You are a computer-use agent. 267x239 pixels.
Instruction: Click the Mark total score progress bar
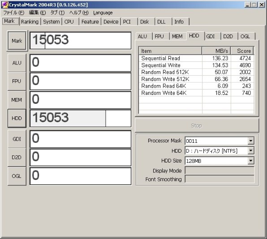(x=81, y=41)
